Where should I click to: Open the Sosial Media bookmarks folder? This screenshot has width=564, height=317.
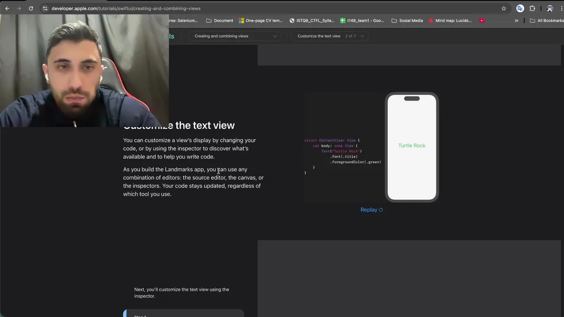(407, 20)
